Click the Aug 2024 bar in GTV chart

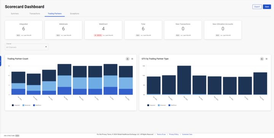point(260,83)
